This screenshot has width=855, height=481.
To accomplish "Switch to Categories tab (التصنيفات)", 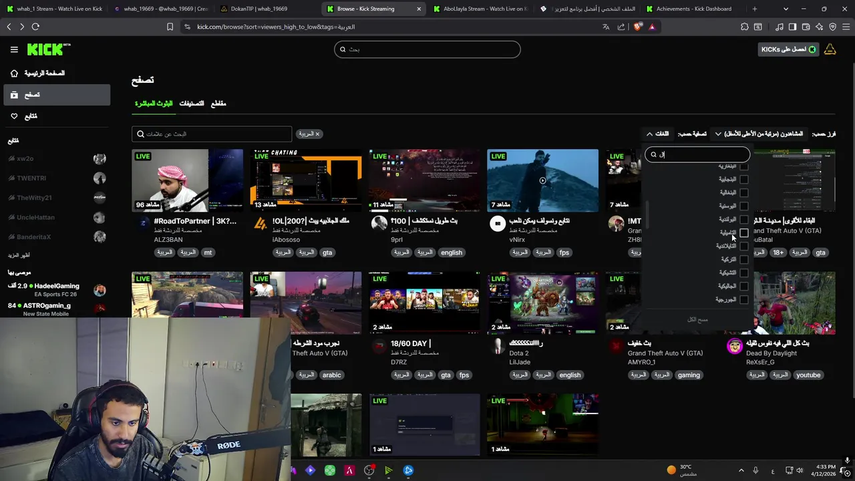I will (x=192, y=104).
